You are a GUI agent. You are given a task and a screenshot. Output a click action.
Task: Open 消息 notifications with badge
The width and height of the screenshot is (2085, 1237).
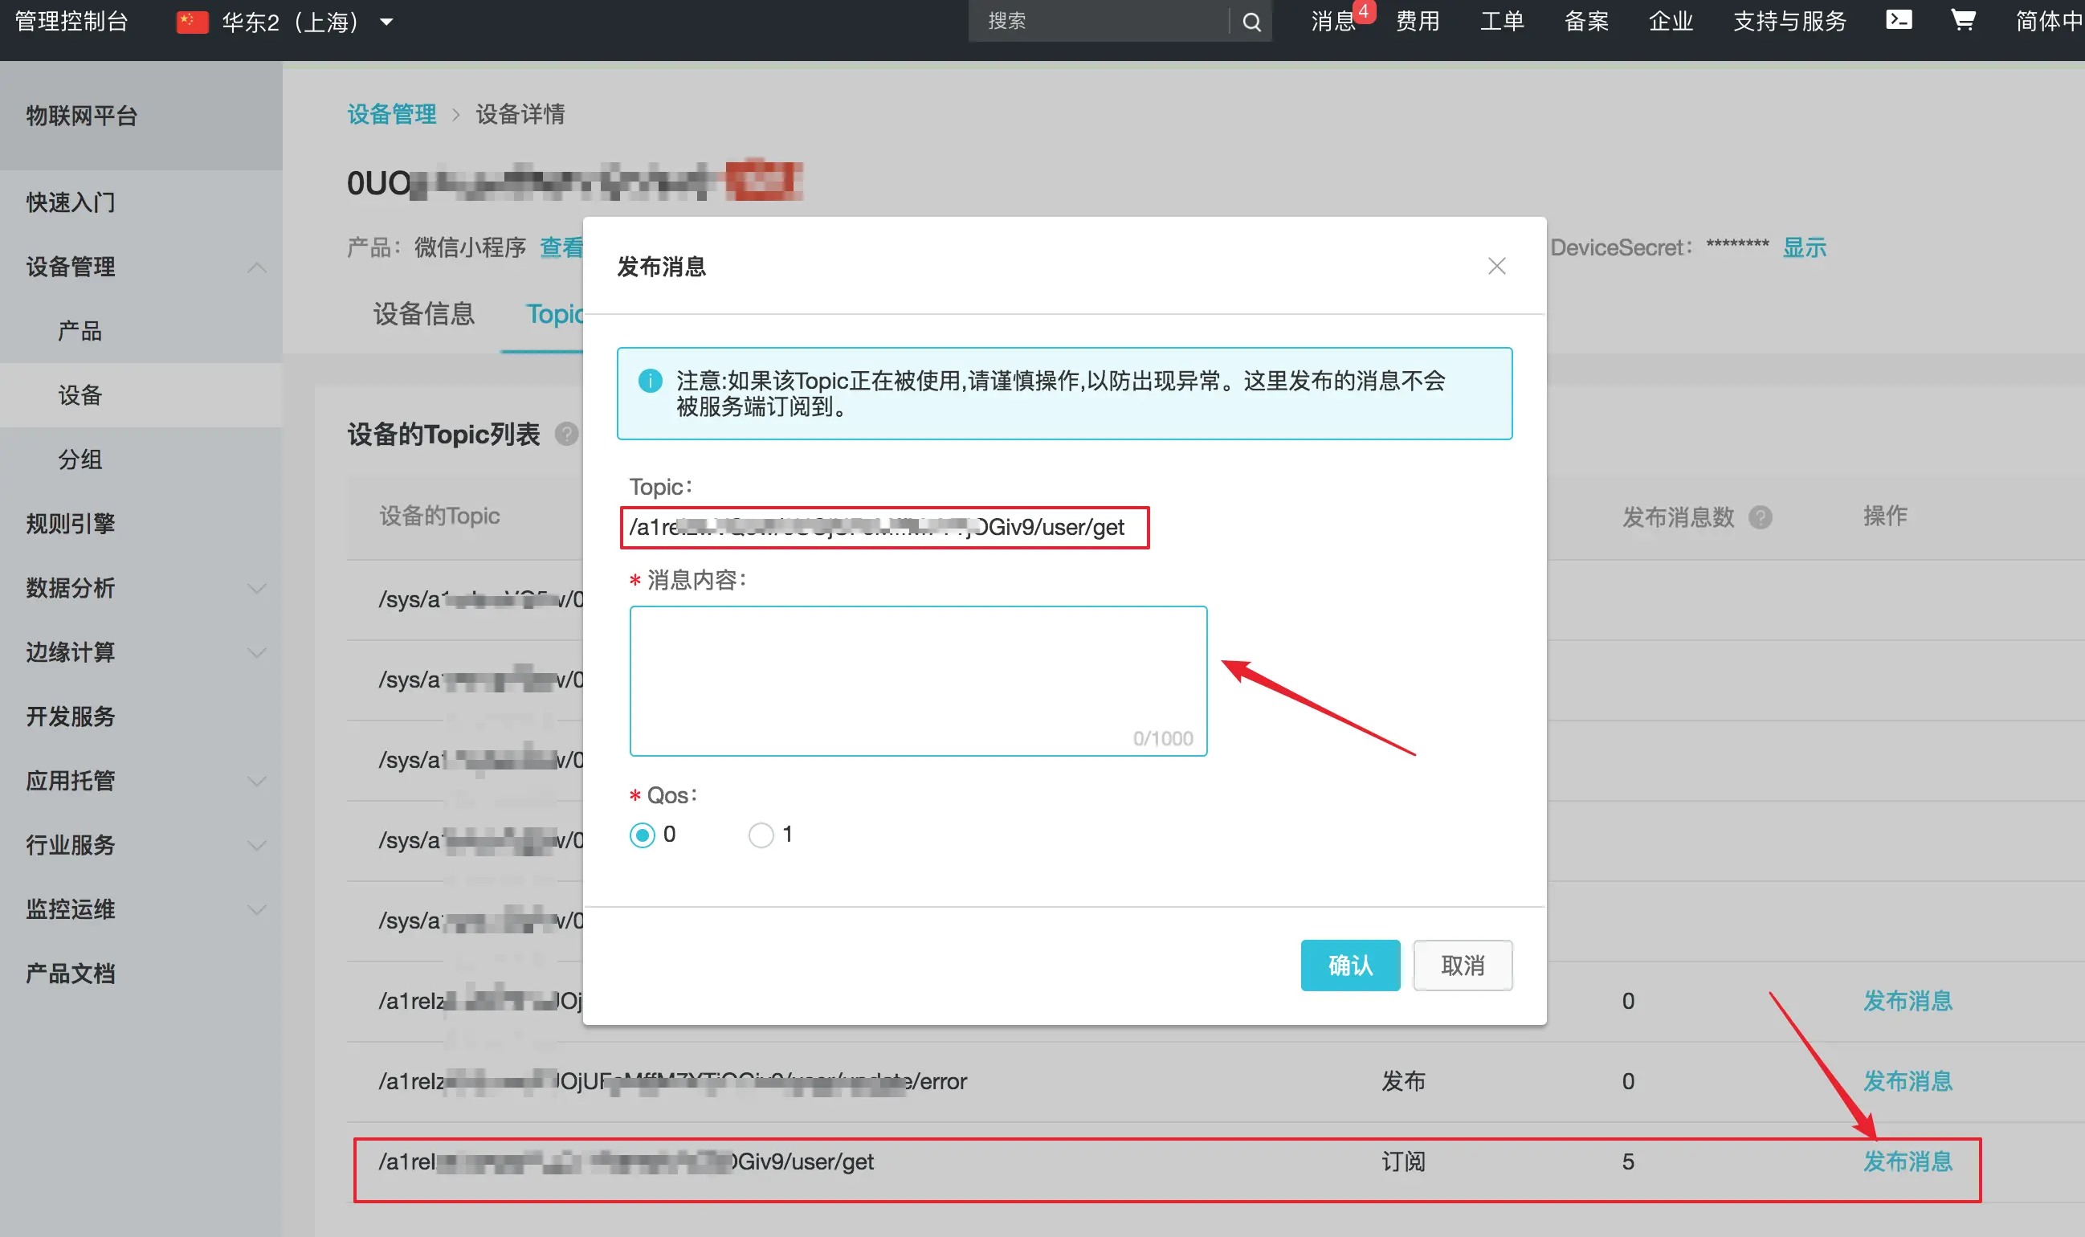click(1334, 21)
